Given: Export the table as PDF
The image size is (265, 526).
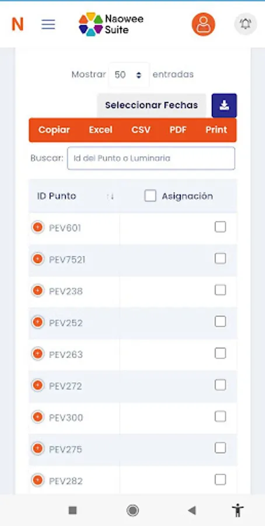Looking at the screenshot, I should click(178, 130).
